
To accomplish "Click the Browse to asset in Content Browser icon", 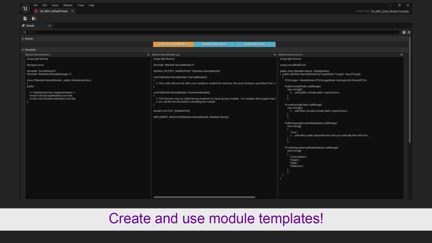I will point(34,19).
